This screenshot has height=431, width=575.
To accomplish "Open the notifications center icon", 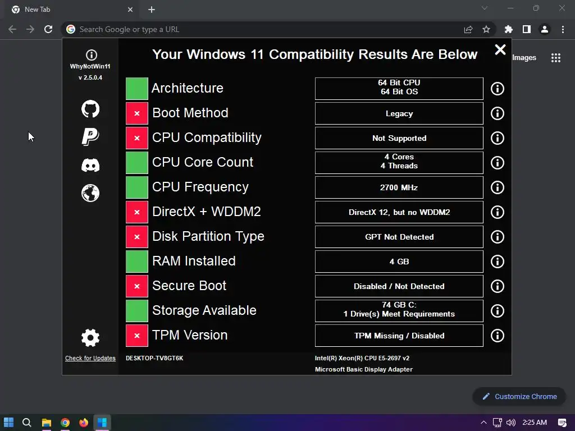I will tap(562, 423).
